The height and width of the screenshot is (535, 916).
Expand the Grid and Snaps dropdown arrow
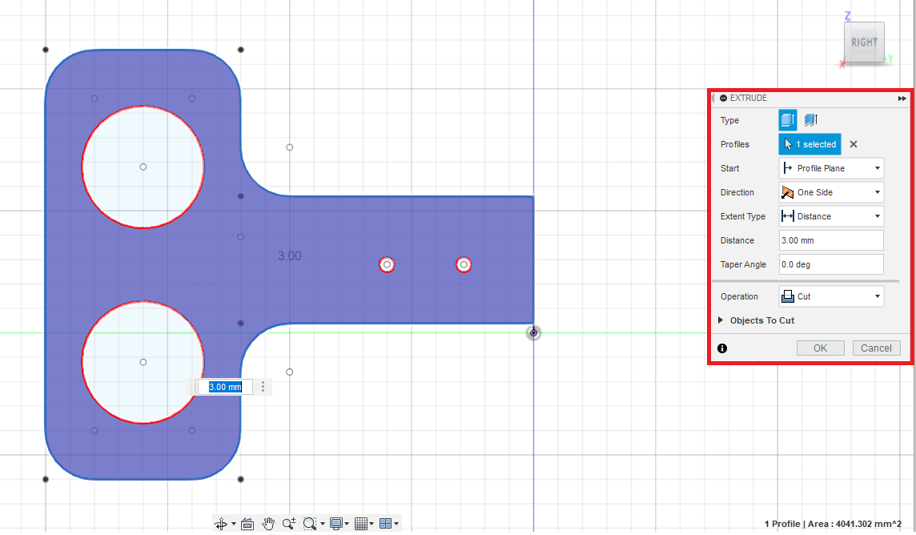tap(372, 524)
